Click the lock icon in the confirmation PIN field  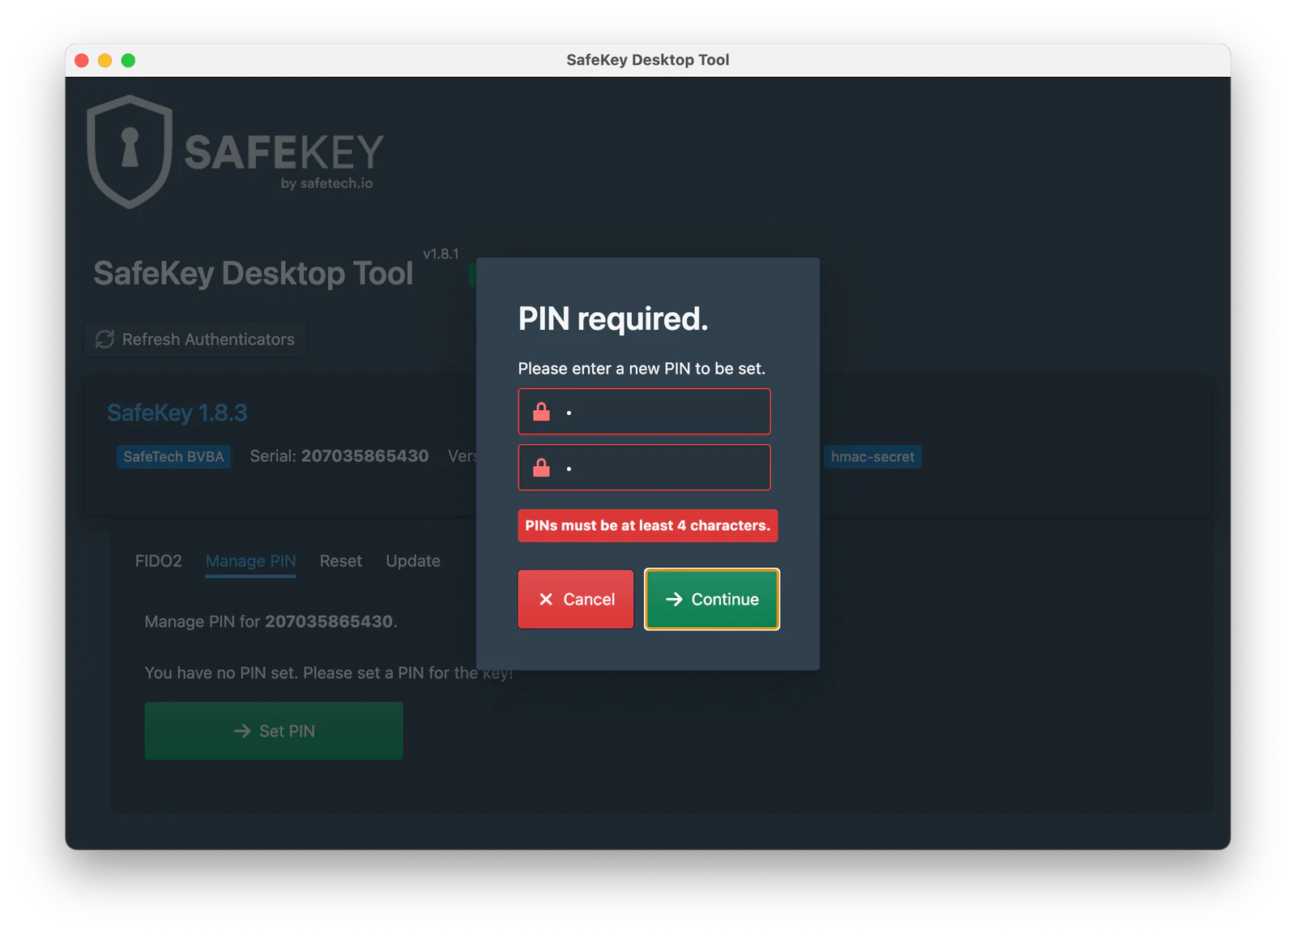(541, 468)
